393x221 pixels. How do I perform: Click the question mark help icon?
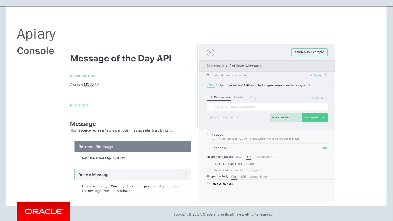[x=326, y=75]
